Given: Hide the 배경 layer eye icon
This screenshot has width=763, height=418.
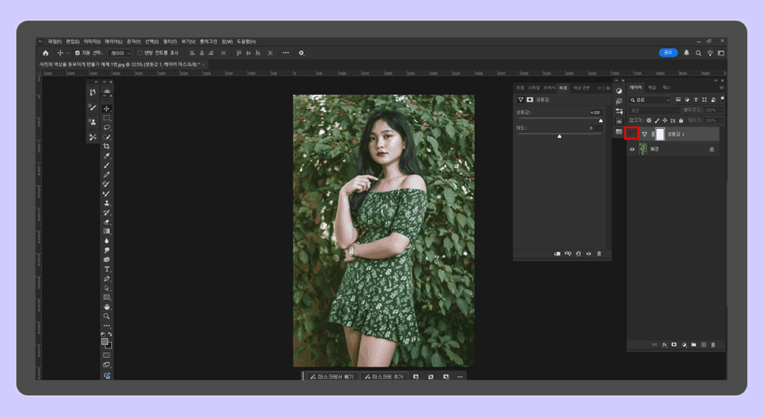Looking at the screenshot, I should coord(632,149).
